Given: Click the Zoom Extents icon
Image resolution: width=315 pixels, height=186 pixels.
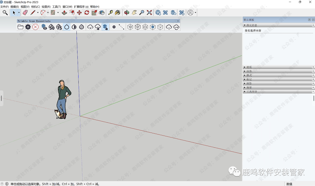Looking at the screenshot, I should [149, 13].
